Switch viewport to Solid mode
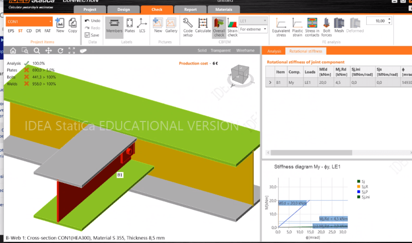 pyautogui.click(x=202, y=50)
